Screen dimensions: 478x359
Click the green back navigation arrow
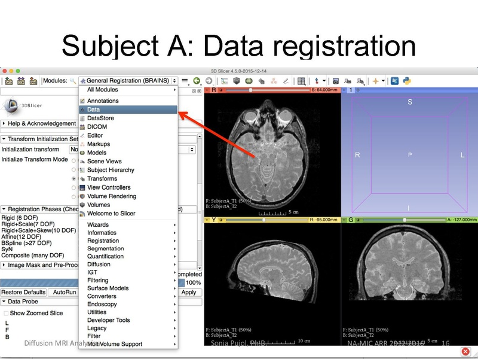pos(196,80)
